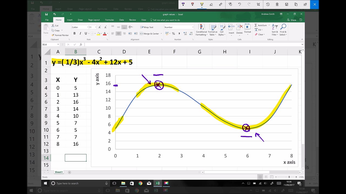Save the sketch with the floppy disk icon
This screenshot has width=346, height=194.
click(x=287, y=4)
